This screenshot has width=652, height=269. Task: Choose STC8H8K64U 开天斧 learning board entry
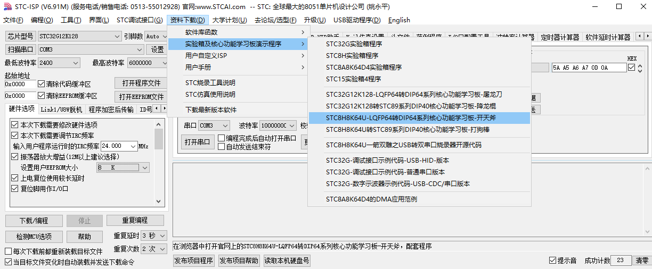point(420,117)
